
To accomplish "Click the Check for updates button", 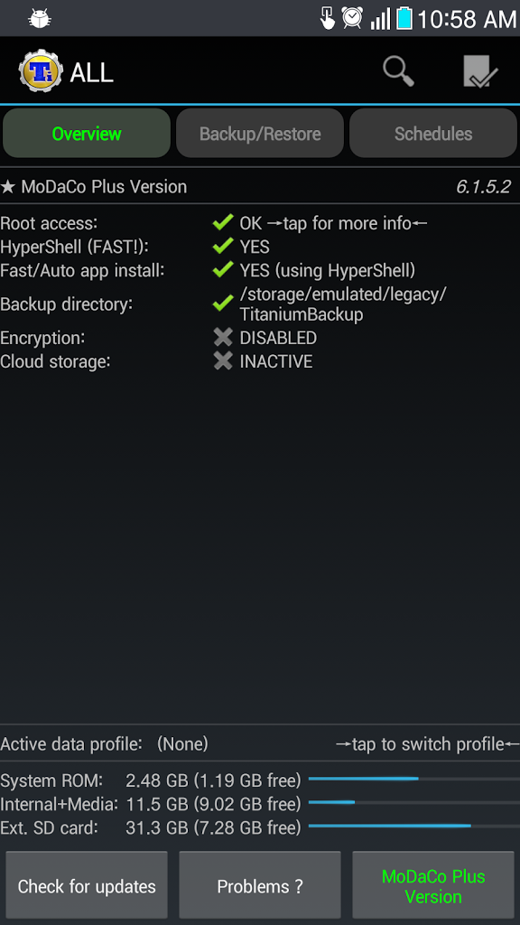I will click(87, 886).
